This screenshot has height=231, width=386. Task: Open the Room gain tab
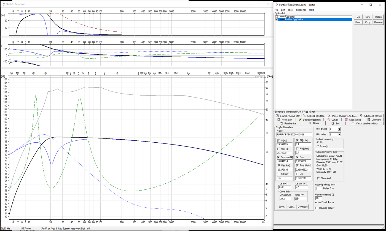click(285, 120)
